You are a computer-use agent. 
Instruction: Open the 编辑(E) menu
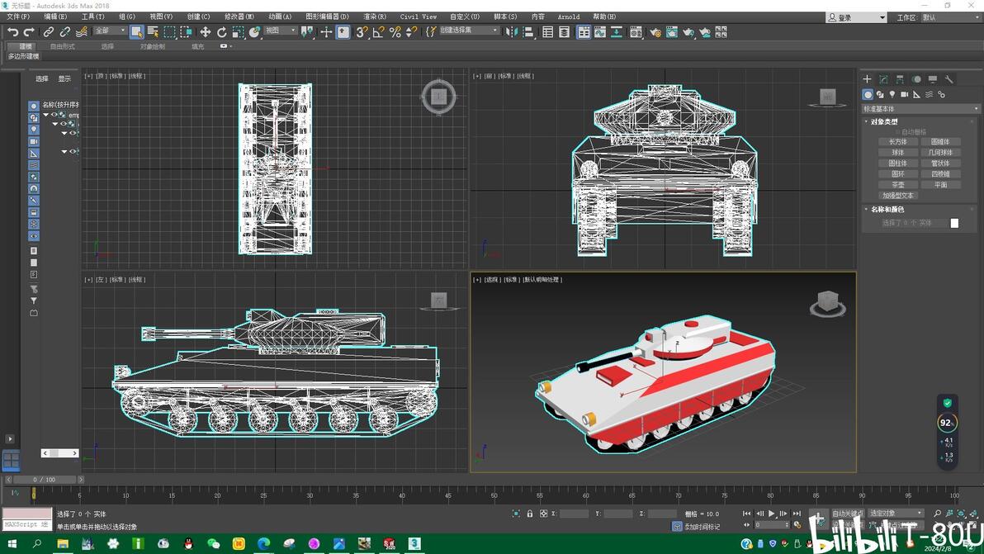click(x=55, y=17)
